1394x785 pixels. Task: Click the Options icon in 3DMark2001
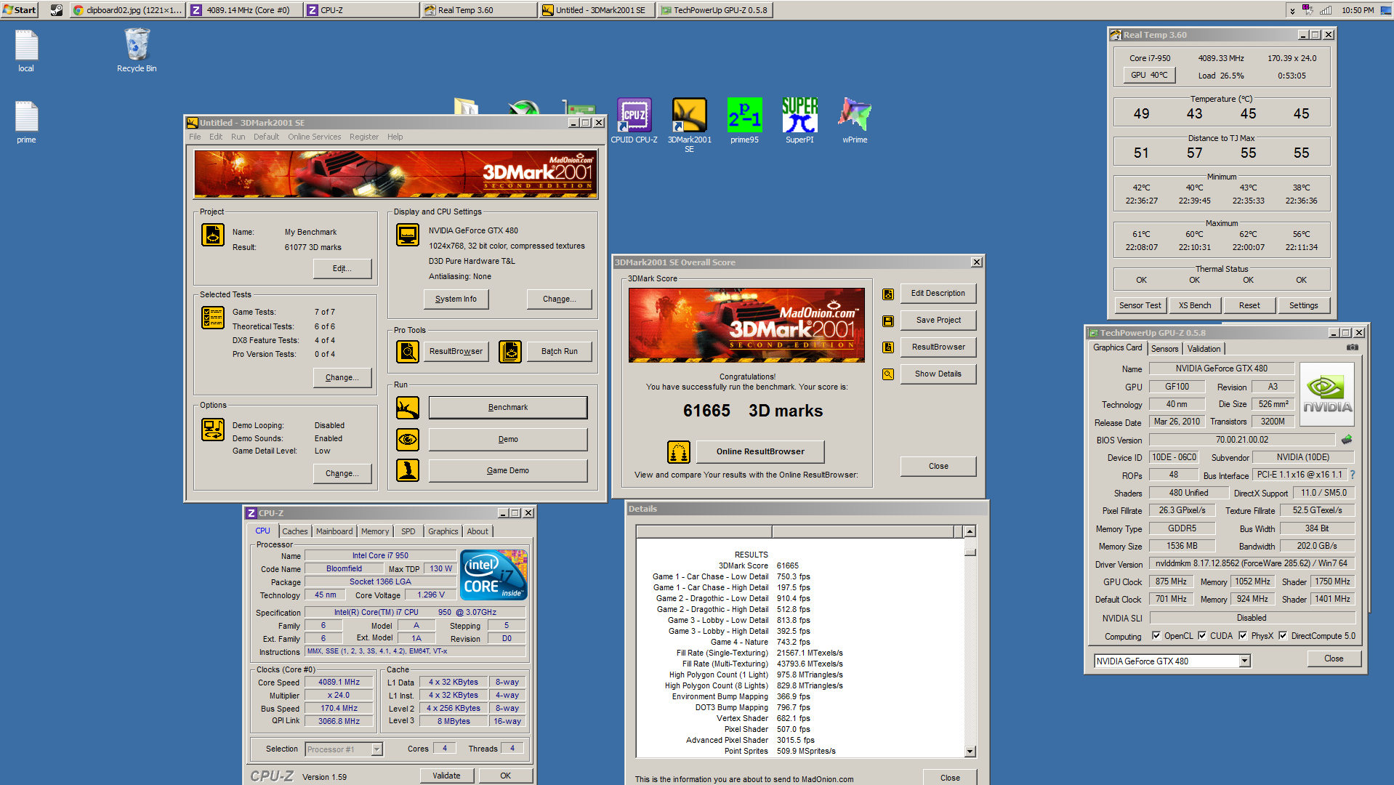(213, 430)
